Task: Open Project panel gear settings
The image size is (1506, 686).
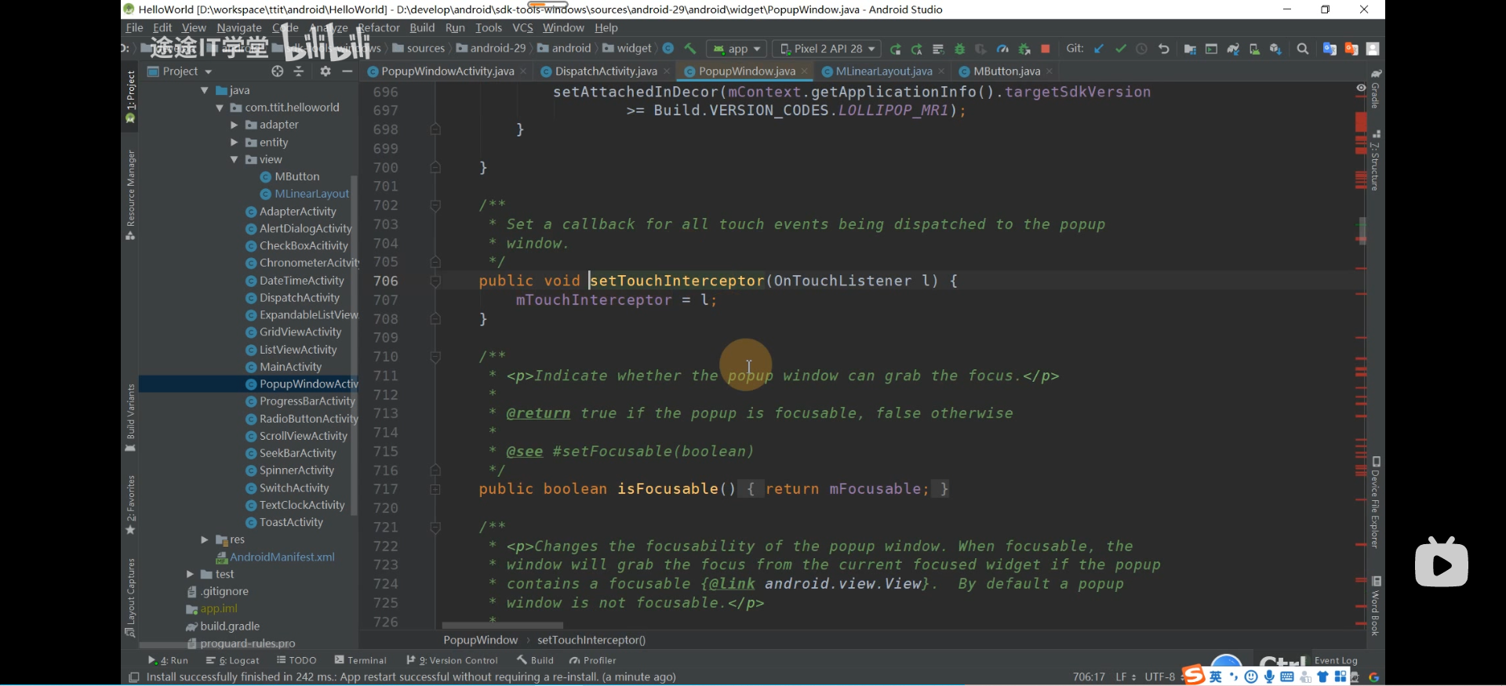Action: tap(326, 71)
